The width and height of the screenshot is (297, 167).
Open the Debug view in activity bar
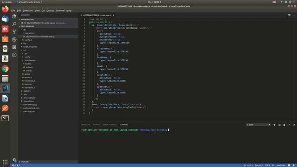click(x=14, y=39)
